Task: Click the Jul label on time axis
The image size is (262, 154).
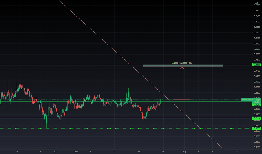Action: coord(76,151)
